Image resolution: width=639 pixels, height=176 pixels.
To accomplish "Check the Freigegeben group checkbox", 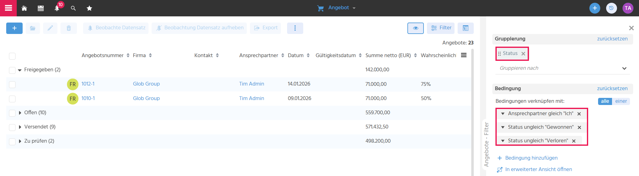I will pyautogui.click(x=12, y=70).
